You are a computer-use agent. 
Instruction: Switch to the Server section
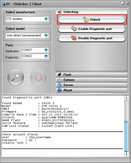tap(92, 85)
